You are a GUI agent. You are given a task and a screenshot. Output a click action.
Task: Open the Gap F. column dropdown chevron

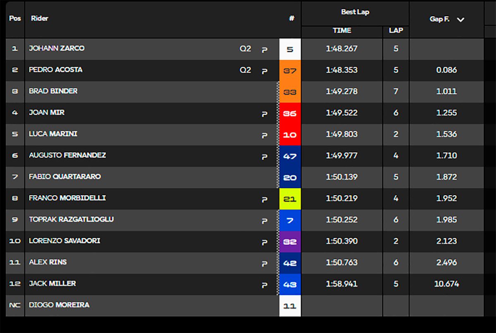pos(460,20)
